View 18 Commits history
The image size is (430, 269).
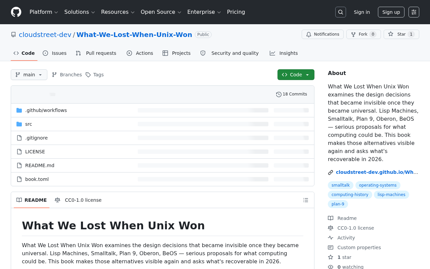click(x=292, y=94)
